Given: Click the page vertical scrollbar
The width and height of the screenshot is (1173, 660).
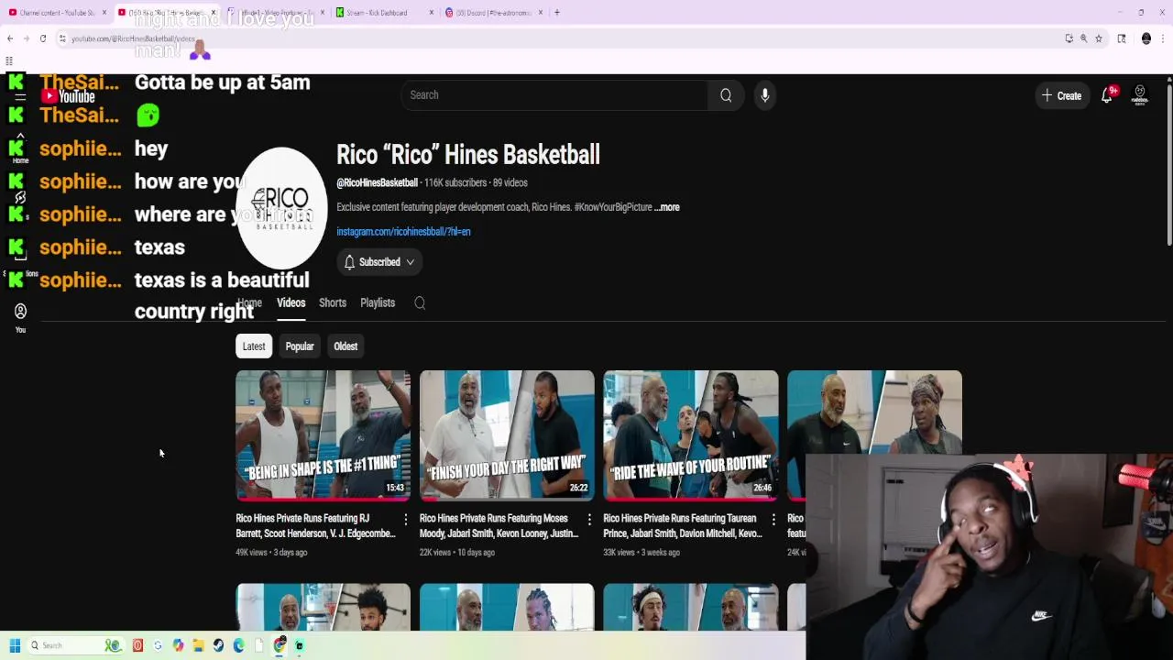Looking at the screenshot, I should pyautogui.click(x=1168, y=165).
